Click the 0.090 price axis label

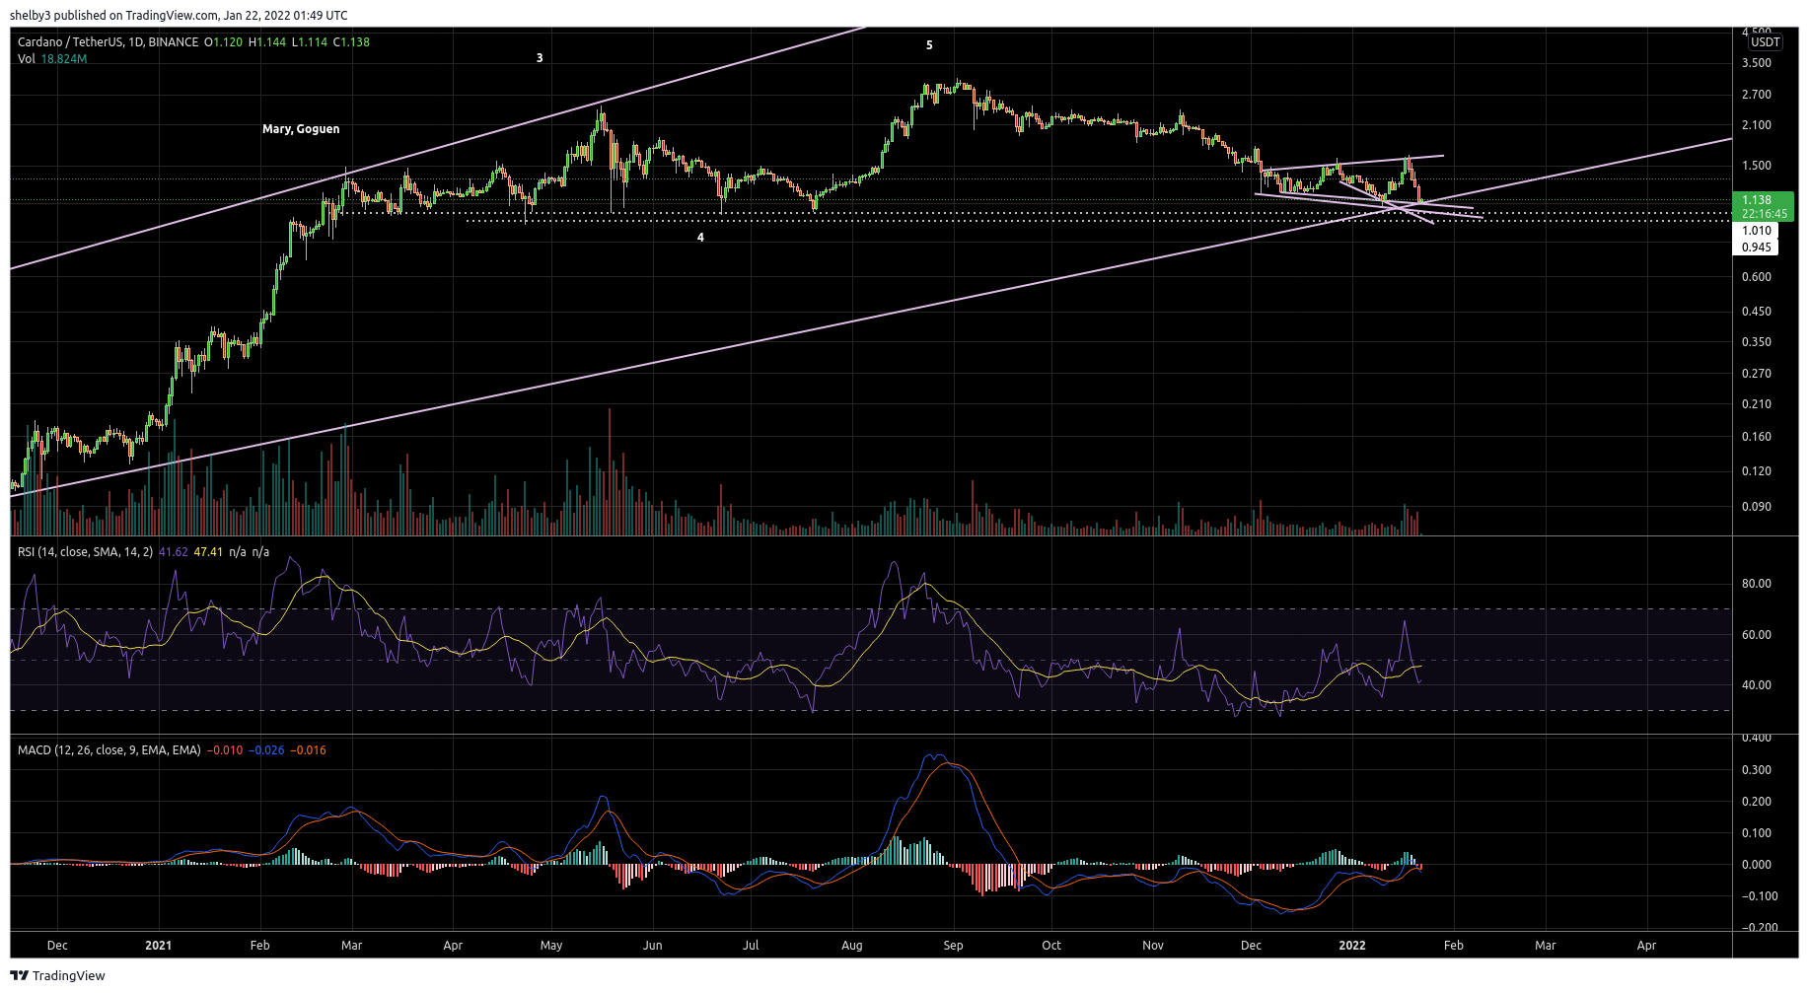[x=1757, y=507]
